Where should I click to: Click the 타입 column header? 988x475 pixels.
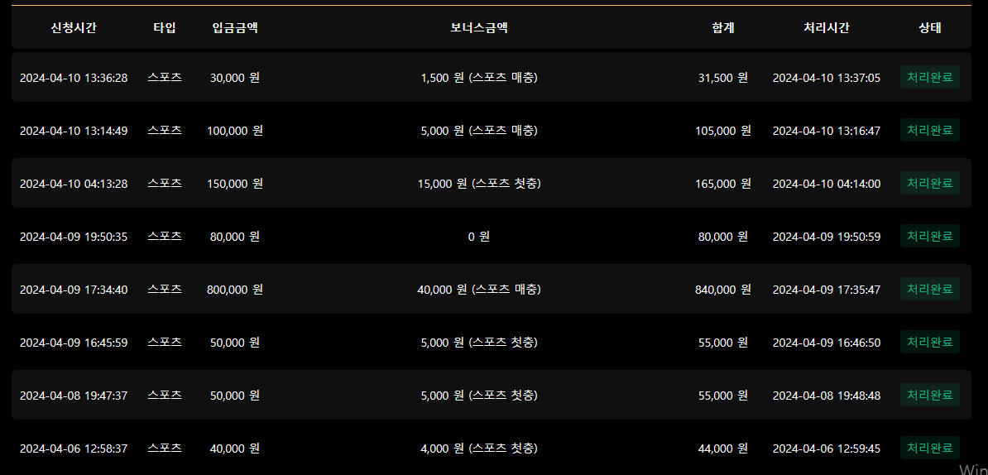(x=165, y=27)
